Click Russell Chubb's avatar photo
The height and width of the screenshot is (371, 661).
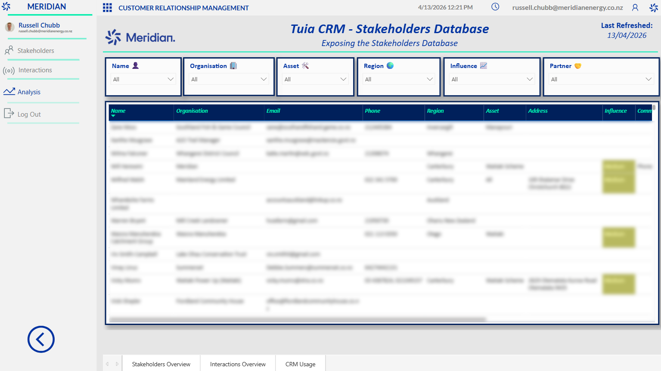9,27
